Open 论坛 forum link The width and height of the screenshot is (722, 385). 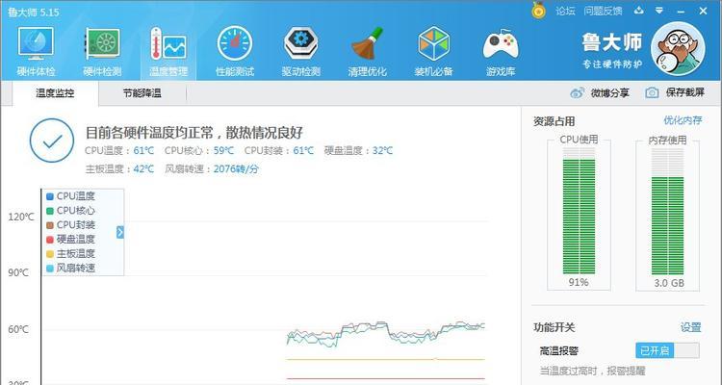pos(565,11)
